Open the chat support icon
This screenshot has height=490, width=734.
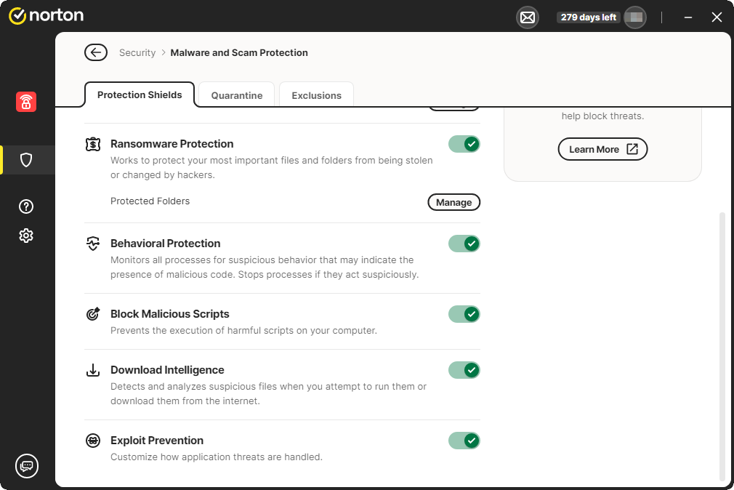[x=27, y=466]
